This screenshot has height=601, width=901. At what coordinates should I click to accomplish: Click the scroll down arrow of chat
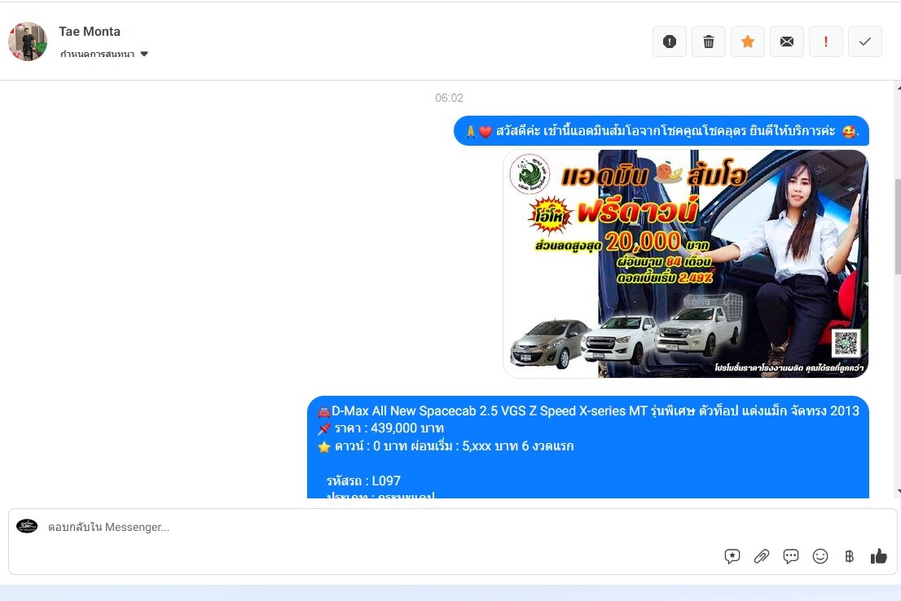pyautogui.click(x=898, y=492)
